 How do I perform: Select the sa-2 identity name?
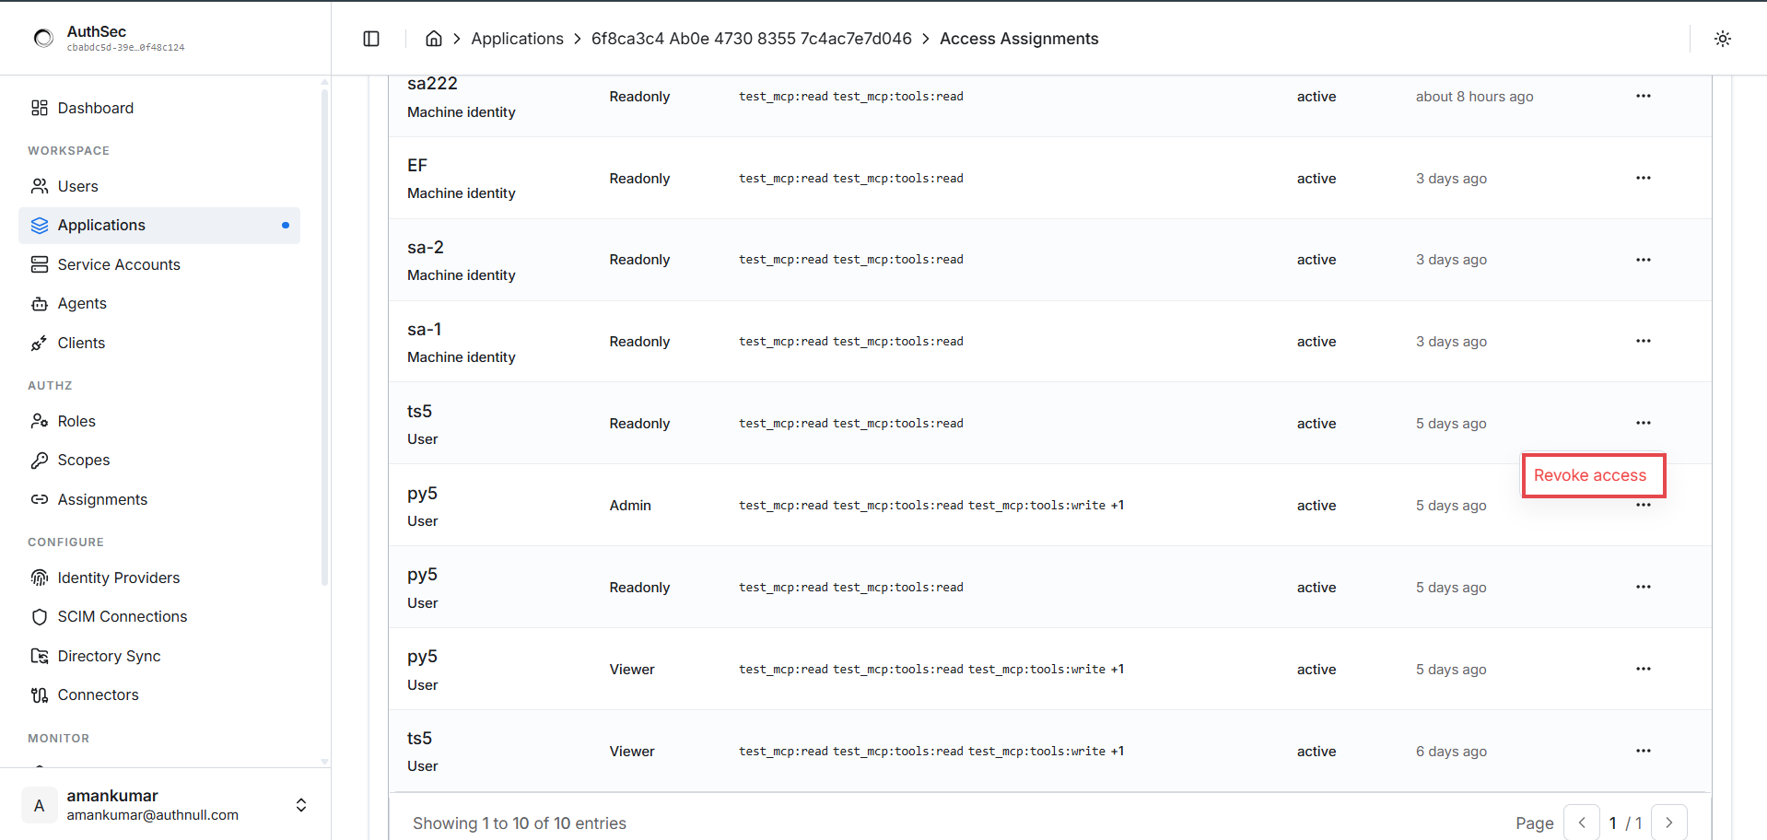426,248
